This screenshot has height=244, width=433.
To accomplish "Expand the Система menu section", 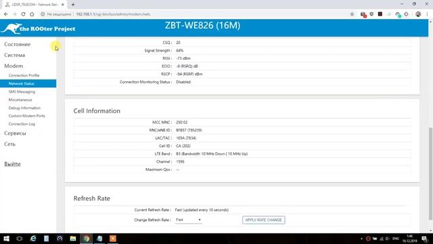I will pos(15,55).
